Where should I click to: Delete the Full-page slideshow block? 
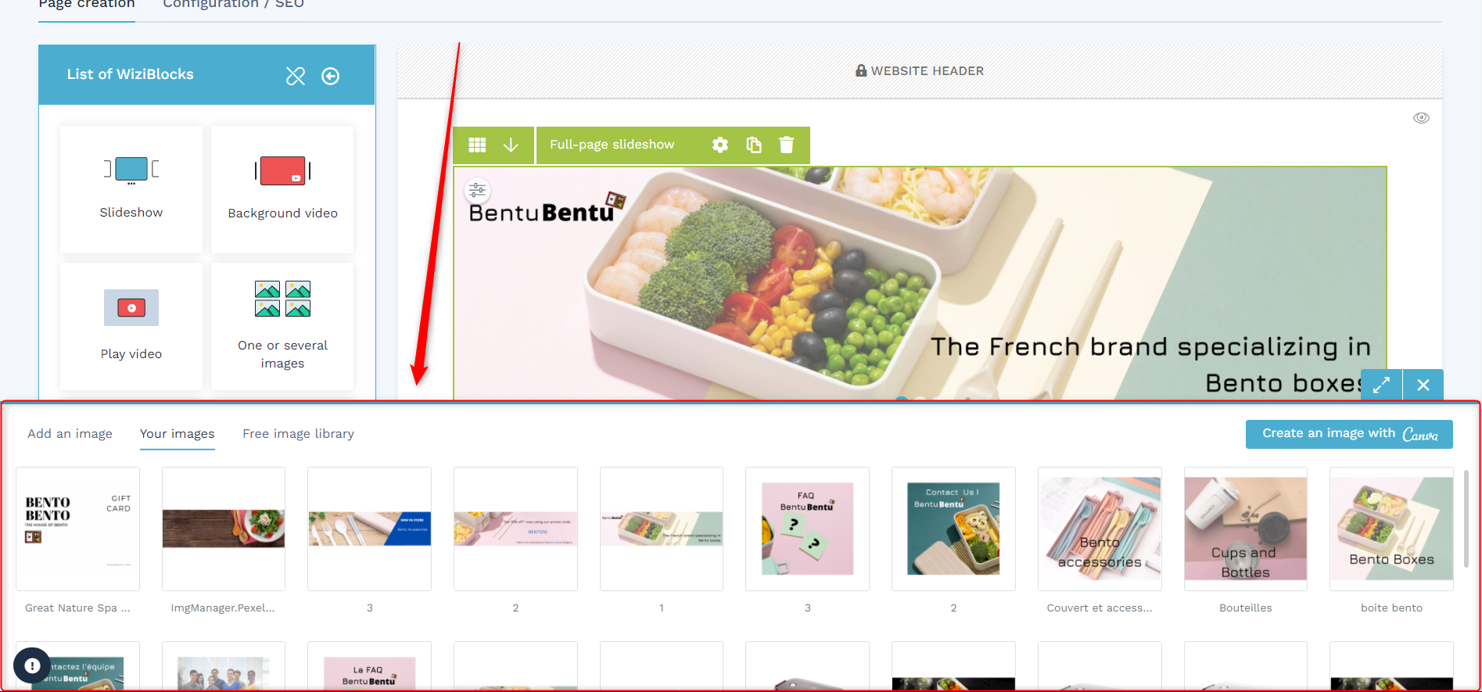click(x=787, y=145)
